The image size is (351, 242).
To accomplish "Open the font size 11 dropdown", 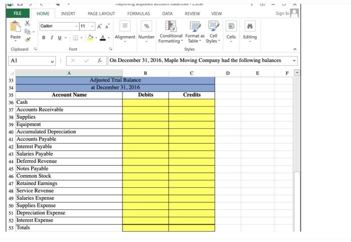I will pos(92,26).
